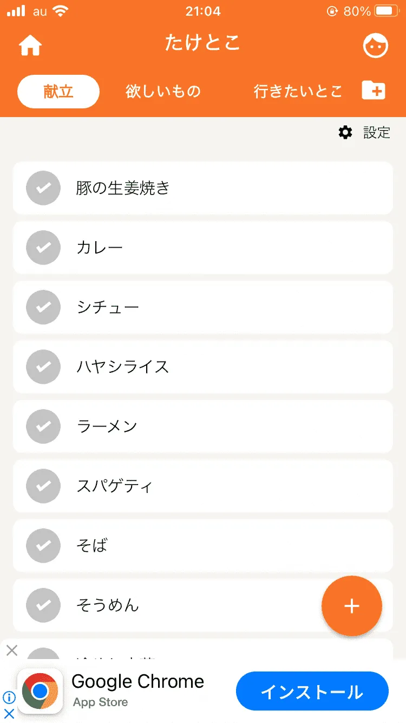Toggle the シチュー checkmark

[x=43, y=307]
